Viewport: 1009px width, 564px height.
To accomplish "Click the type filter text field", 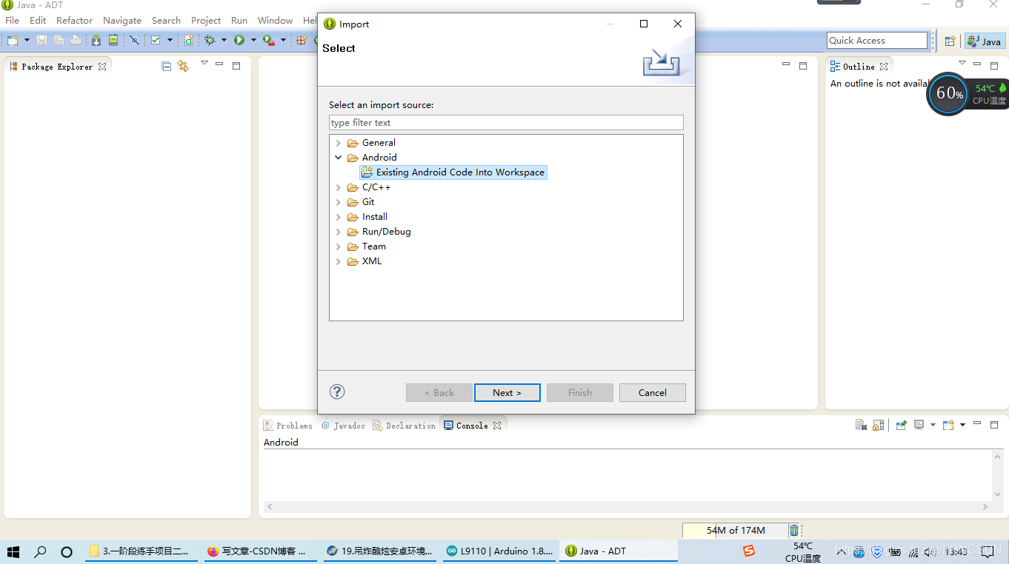I will pyautogui.click(x=506, y=122).
